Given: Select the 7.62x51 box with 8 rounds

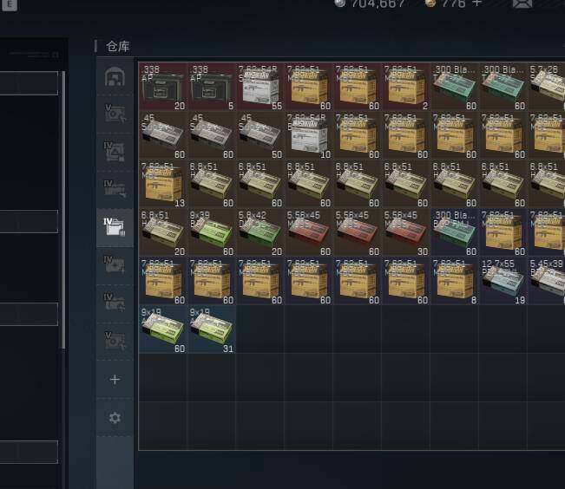Looking at the screenshot, I should tap(455, 281).
